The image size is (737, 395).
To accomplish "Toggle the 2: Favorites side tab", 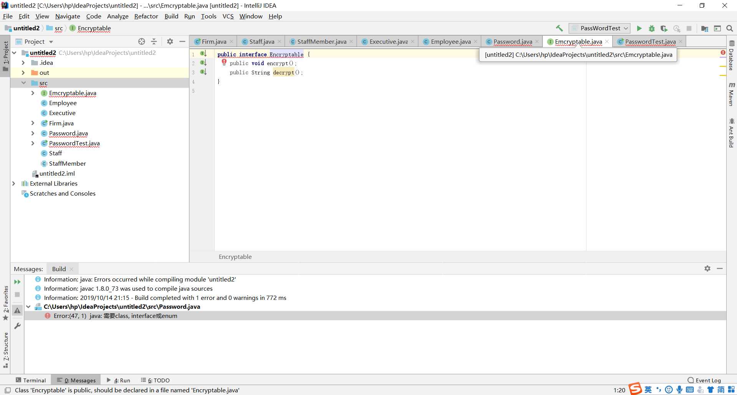I will [5, 303].
